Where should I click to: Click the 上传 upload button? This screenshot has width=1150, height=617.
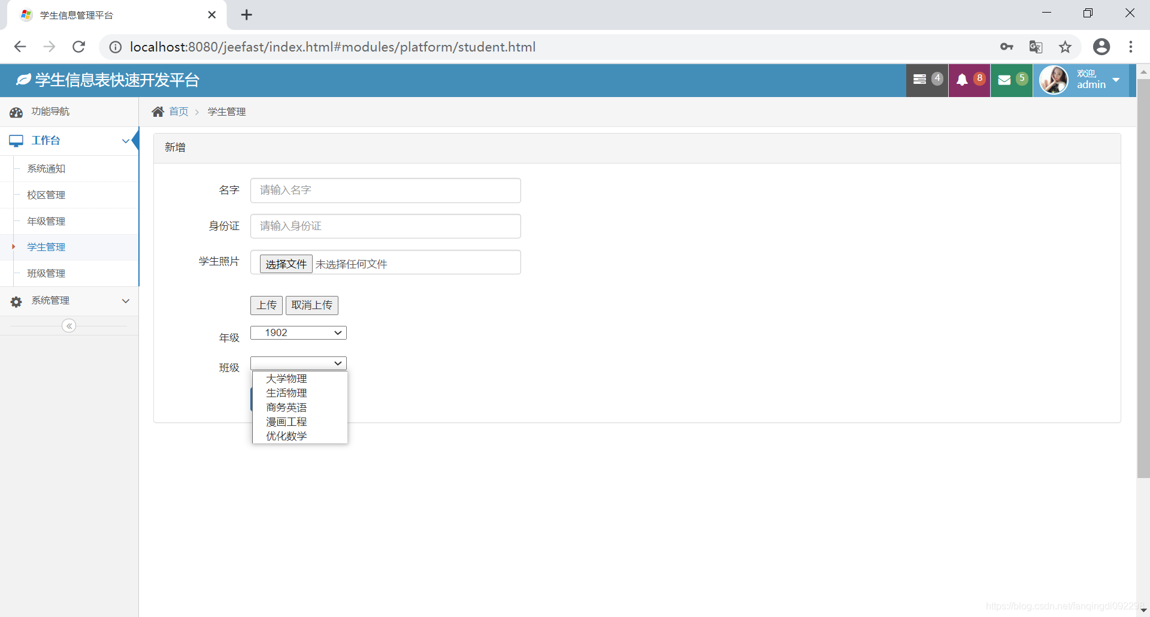[267, 306]
